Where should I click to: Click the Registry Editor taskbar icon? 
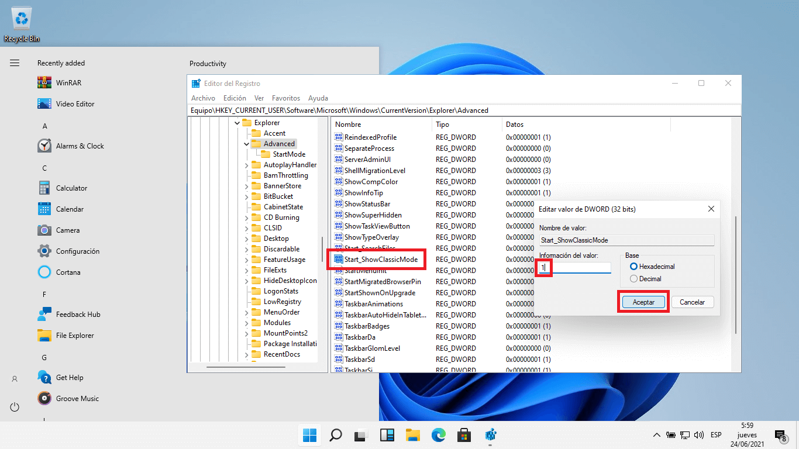(491, 435)
